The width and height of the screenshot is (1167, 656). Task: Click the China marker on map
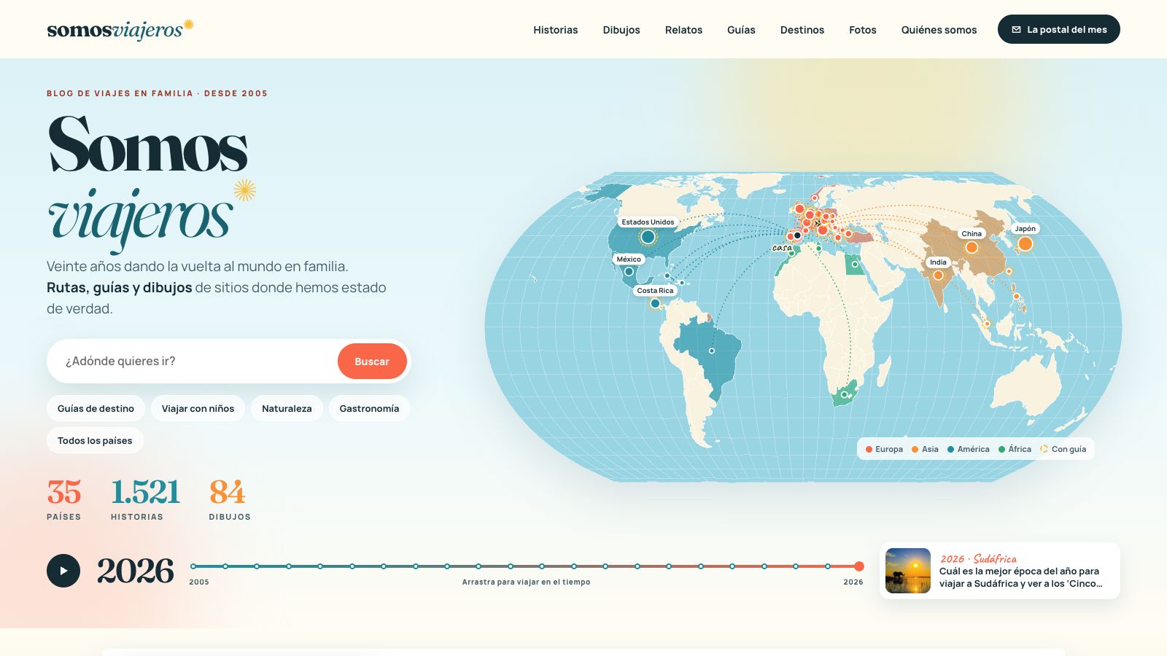point(972,247)
